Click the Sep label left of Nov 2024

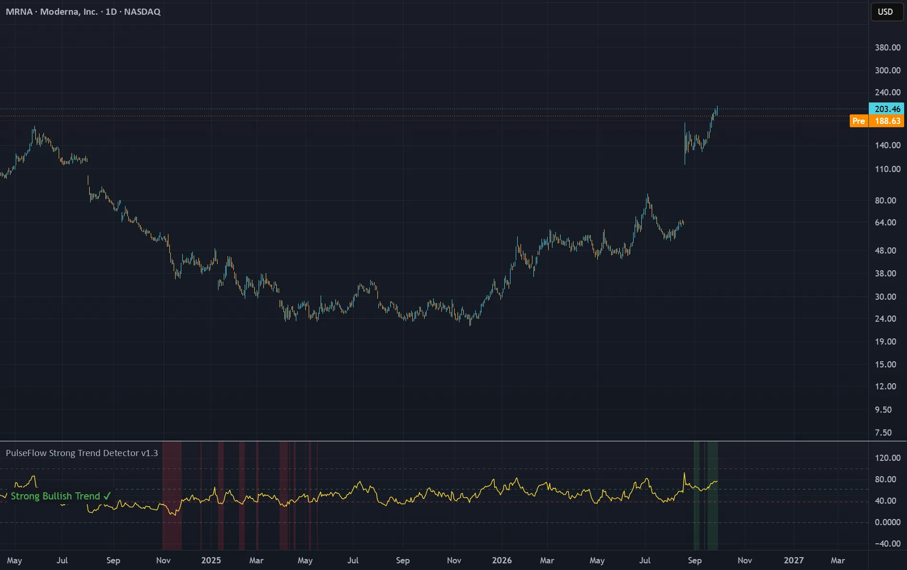113,560
